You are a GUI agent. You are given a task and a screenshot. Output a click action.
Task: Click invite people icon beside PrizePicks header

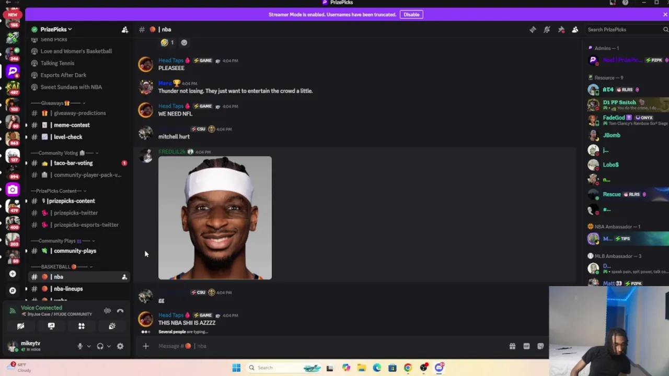(125, 30)
